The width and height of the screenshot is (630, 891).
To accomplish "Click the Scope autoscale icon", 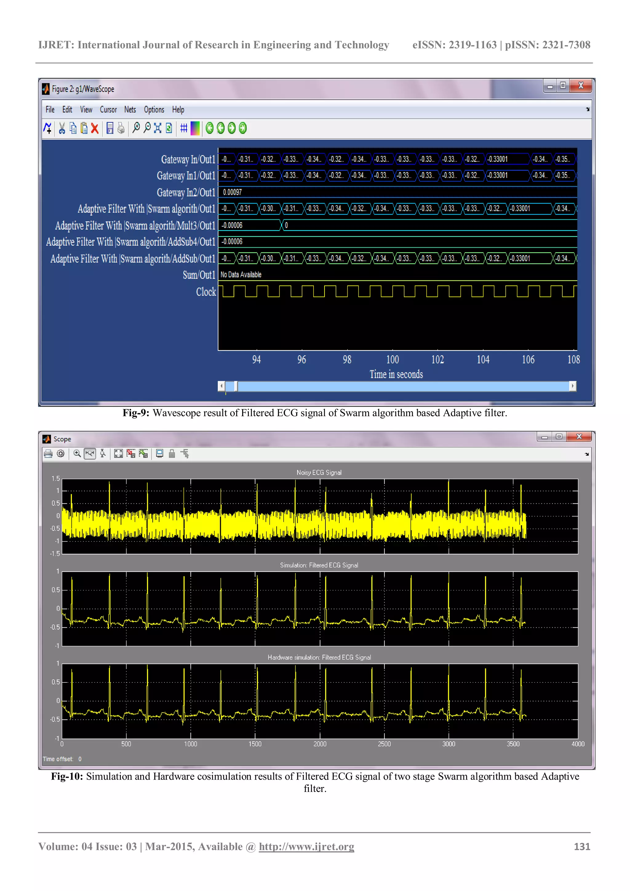I will pyautogui.click(x=118, y=453).
